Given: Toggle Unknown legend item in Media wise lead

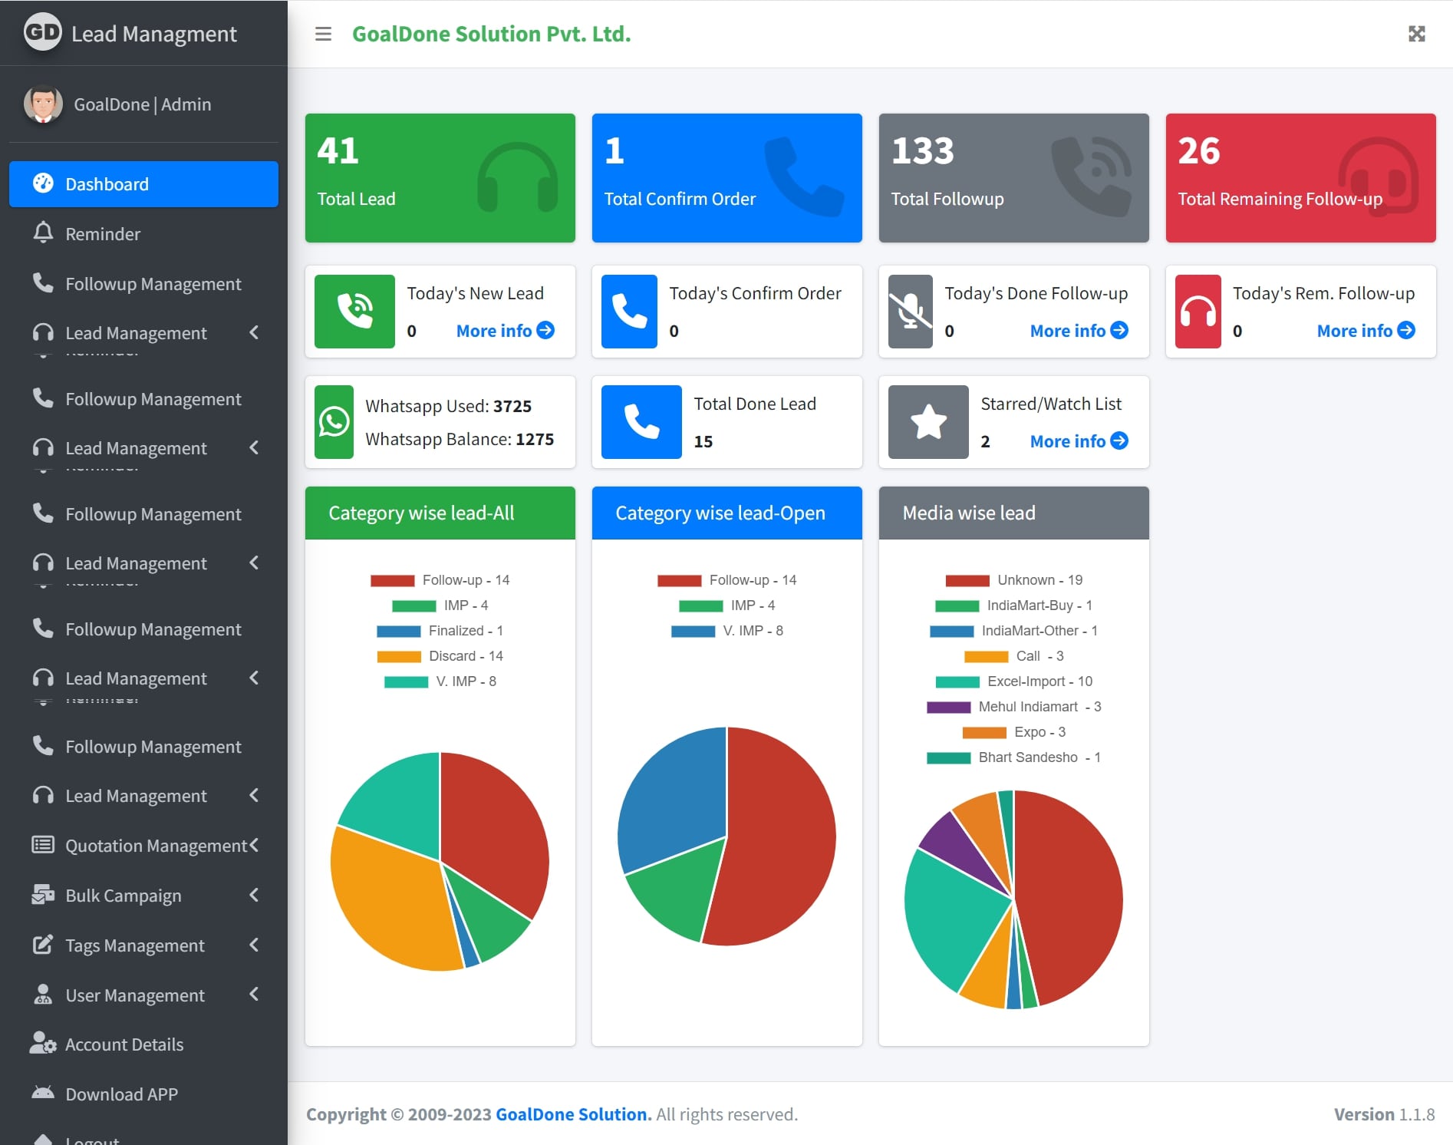Looking at the screenshot, I should tap(1013, 580).
